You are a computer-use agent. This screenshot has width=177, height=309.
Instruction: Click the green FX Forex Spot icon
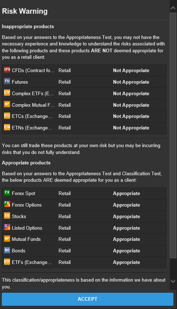tap(7, 193)
